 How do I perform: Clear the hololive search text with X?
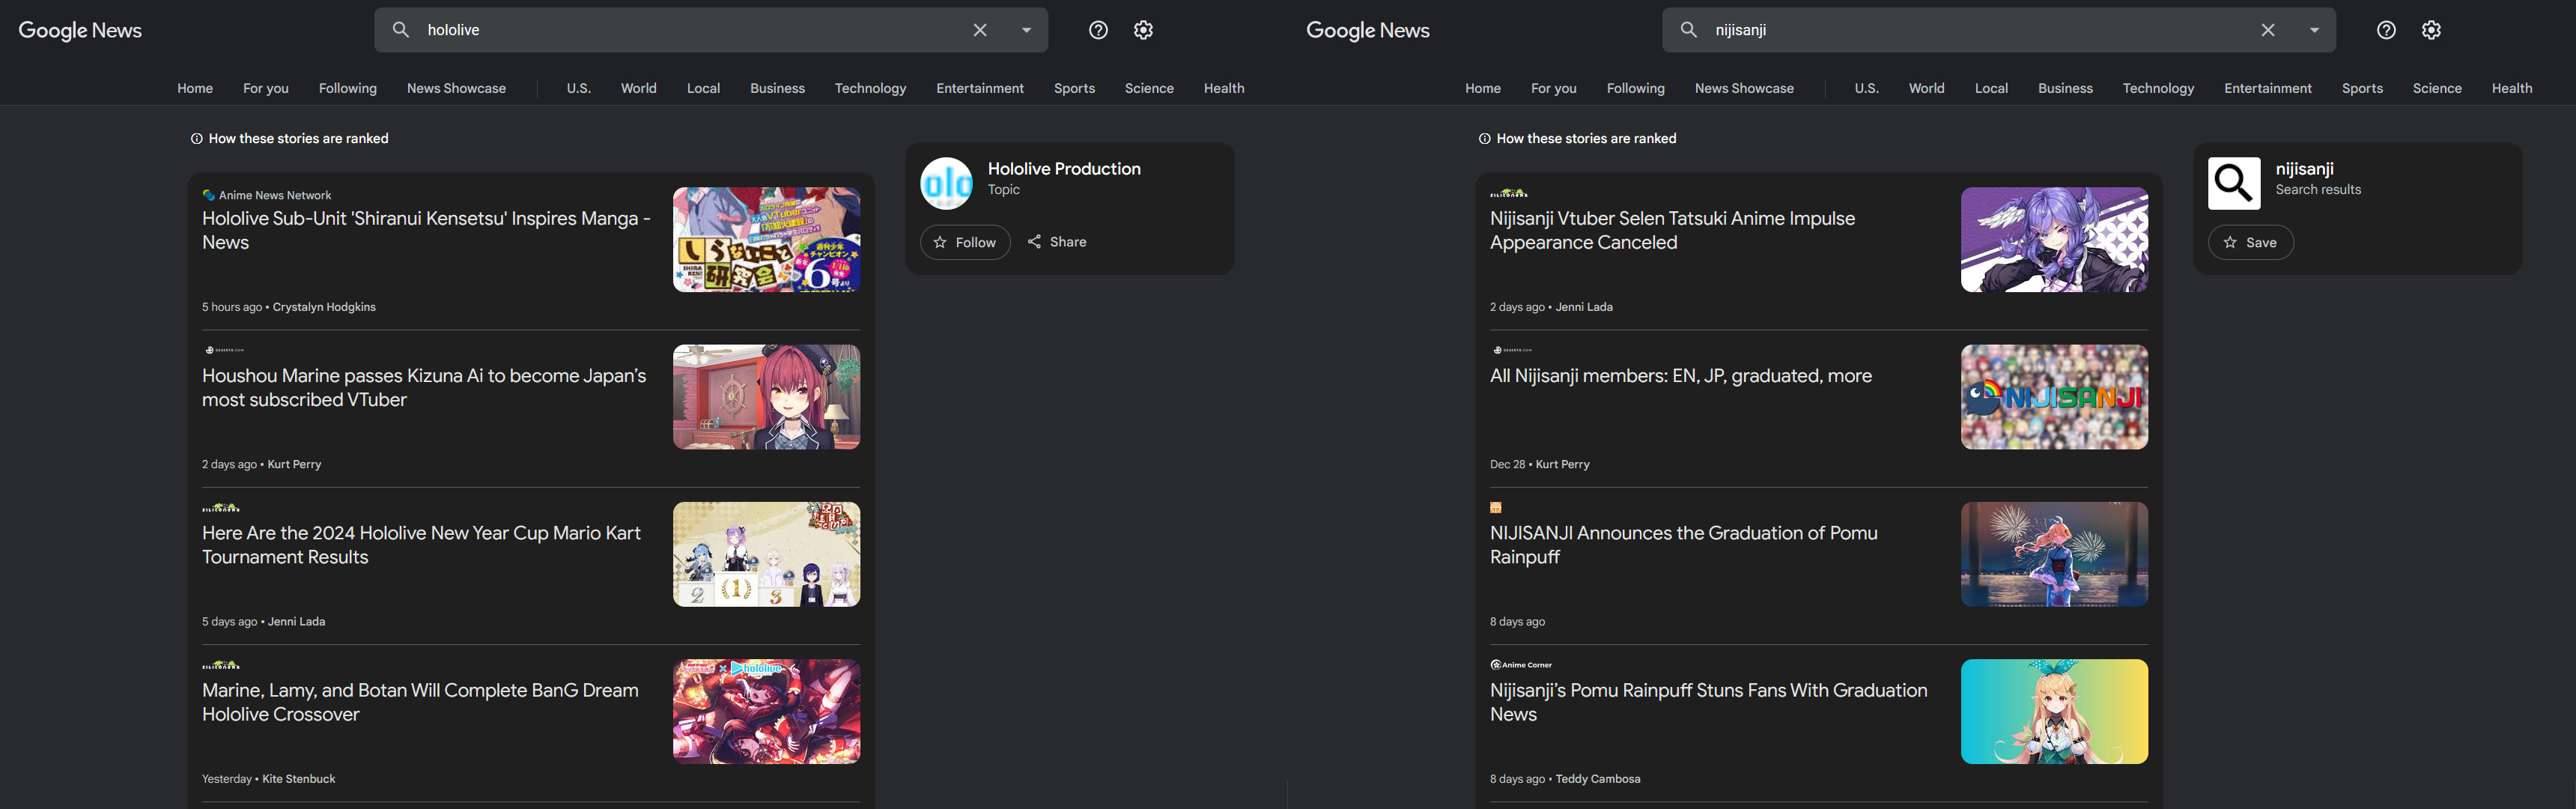pyautogui.click(x=980, y=30)
